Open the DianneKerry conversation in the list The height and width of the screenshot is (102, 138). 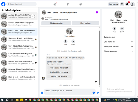tap(19, 63)
